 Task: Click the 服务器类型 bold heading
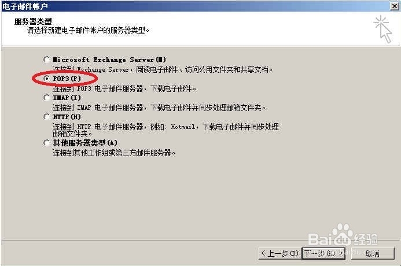click(x=33, y=21)
